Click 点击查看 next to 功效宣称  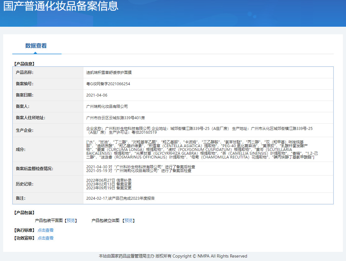[x=46, y=238]
